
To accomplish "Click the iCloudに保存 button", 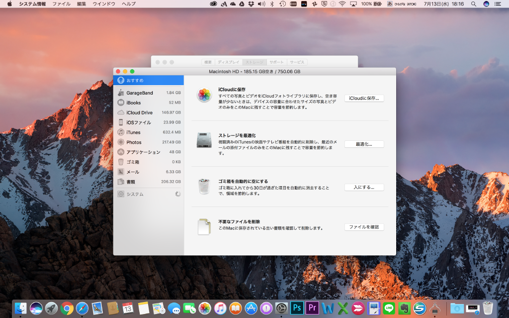I will pyautogui.click(x=364, y=98).
